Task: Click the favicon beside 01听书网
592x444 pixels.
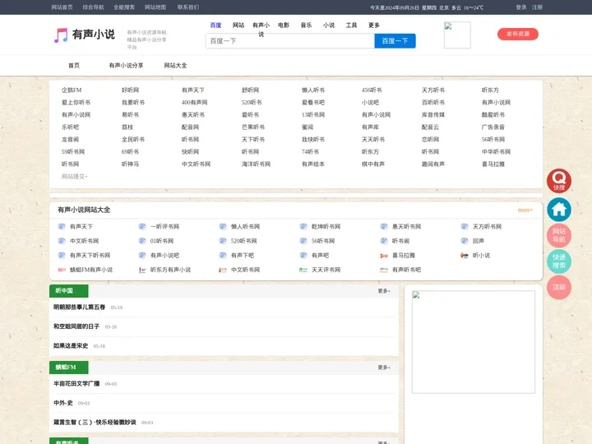Action: (x=142, y=241)
